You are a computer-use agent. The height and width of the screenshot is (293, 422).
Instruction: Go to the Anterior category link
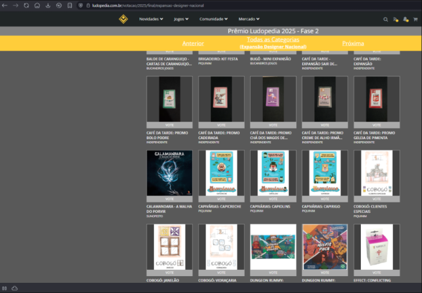(193, 43)
